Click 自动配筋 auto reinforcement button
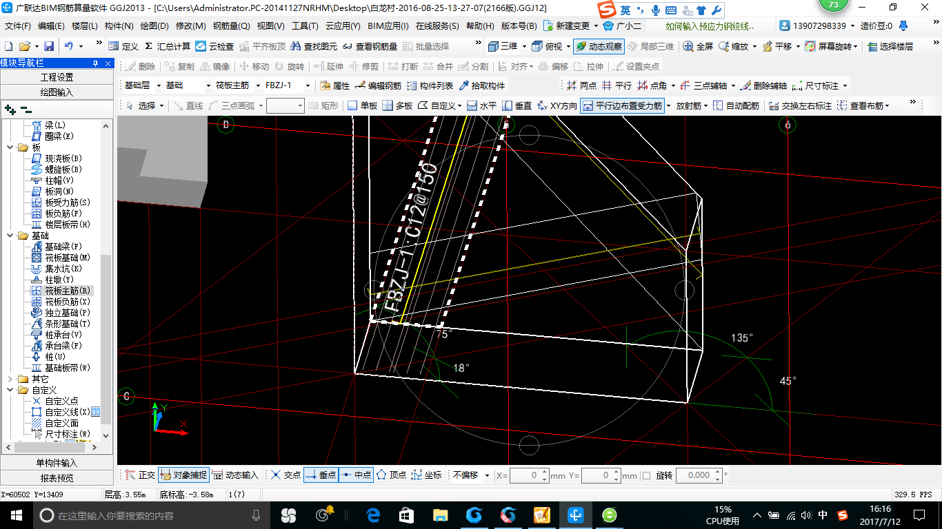This screenshot has height=529, width=942. [736, 105]
